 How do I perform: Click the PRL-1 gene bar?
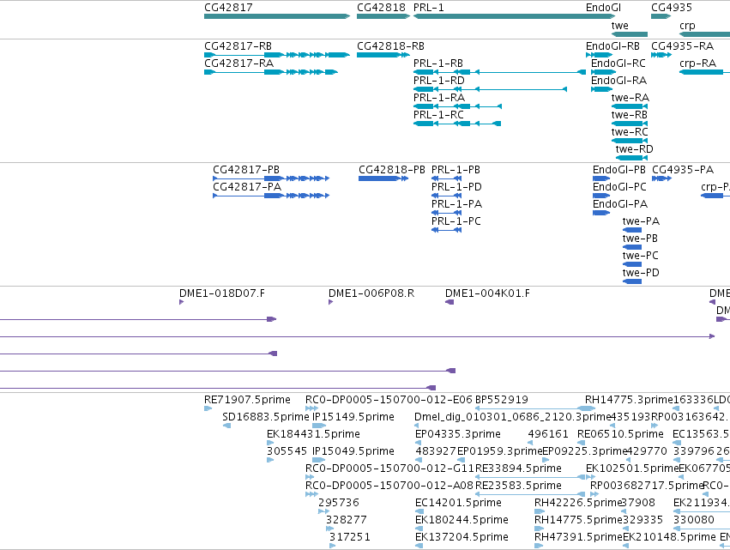[515, 16]
